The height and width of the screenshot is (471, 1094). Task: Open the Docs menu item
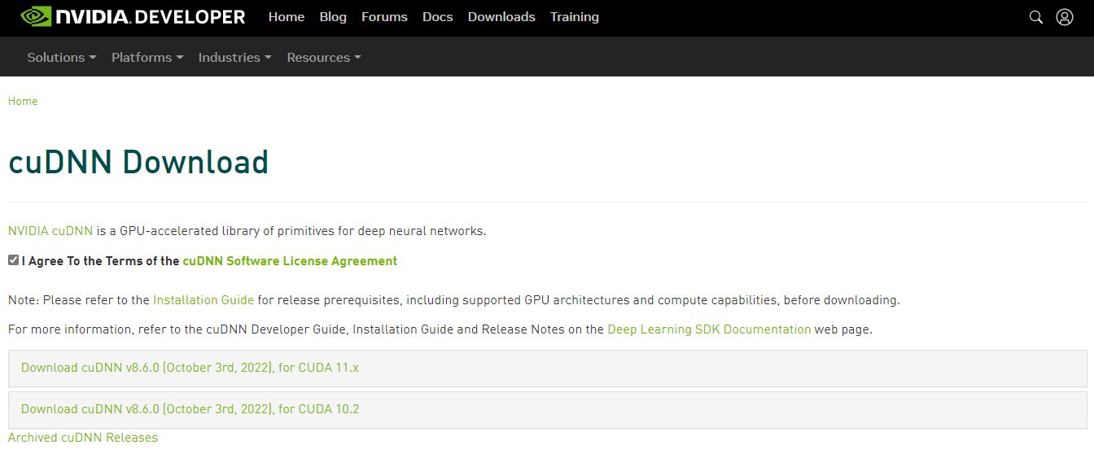click(438, 17)
